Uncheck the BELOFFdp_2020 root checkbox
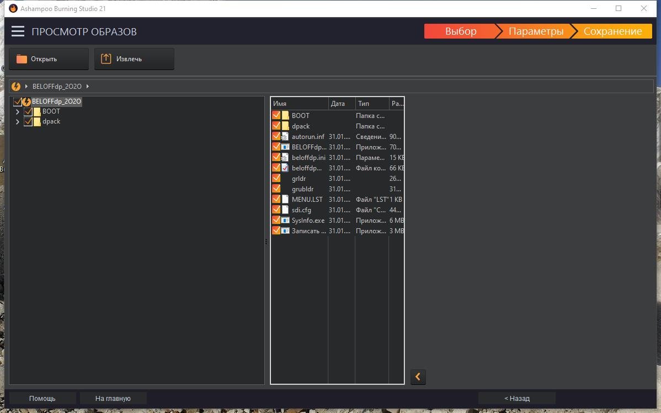661x413 pixels. (17, 102)
